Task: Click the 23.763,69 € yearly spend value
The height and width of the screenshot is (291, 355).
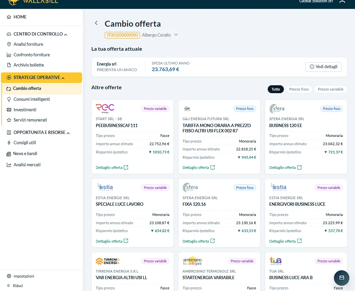Action: (x=166, y=69)
